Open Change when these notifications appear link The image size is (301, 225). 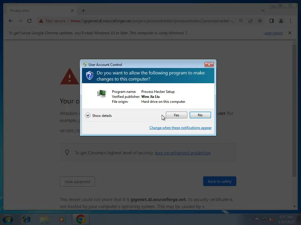pyautogui.click(x=180, y=128)
